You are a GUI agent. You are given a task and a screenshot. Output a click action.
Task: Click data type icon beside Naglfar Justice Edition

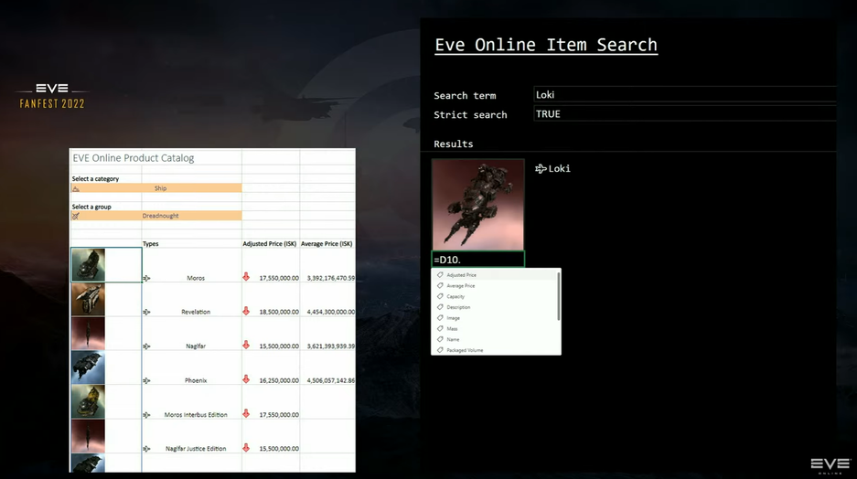click(146, 449)
